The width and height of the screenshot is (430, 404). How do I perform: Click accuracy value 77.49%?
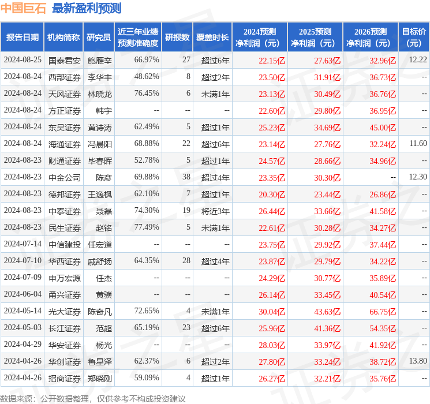[x=147, y=227]
